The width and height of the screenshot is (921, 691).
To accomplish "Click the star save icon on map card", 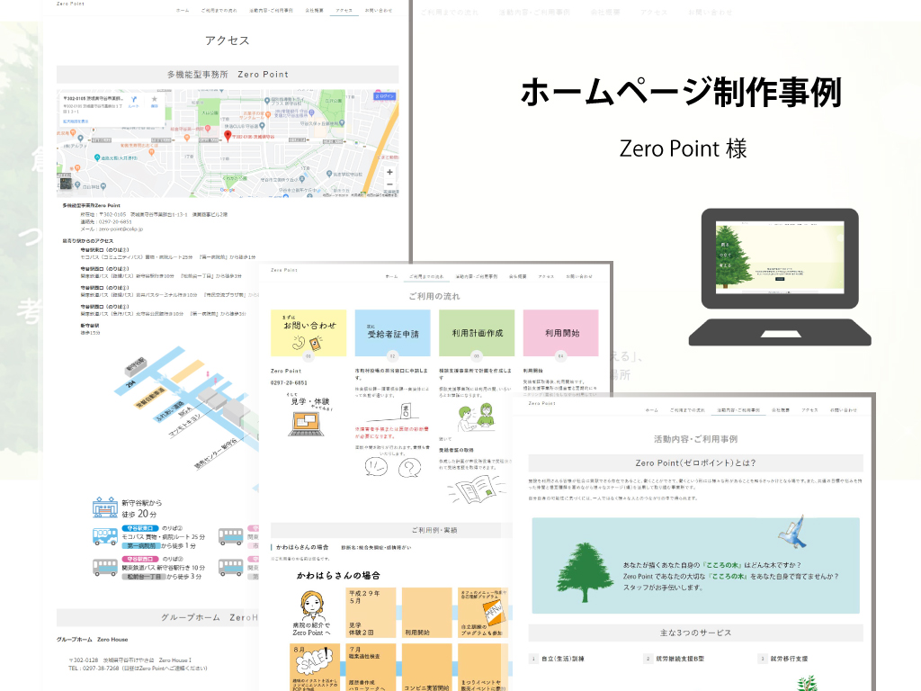I will [154, 99].
